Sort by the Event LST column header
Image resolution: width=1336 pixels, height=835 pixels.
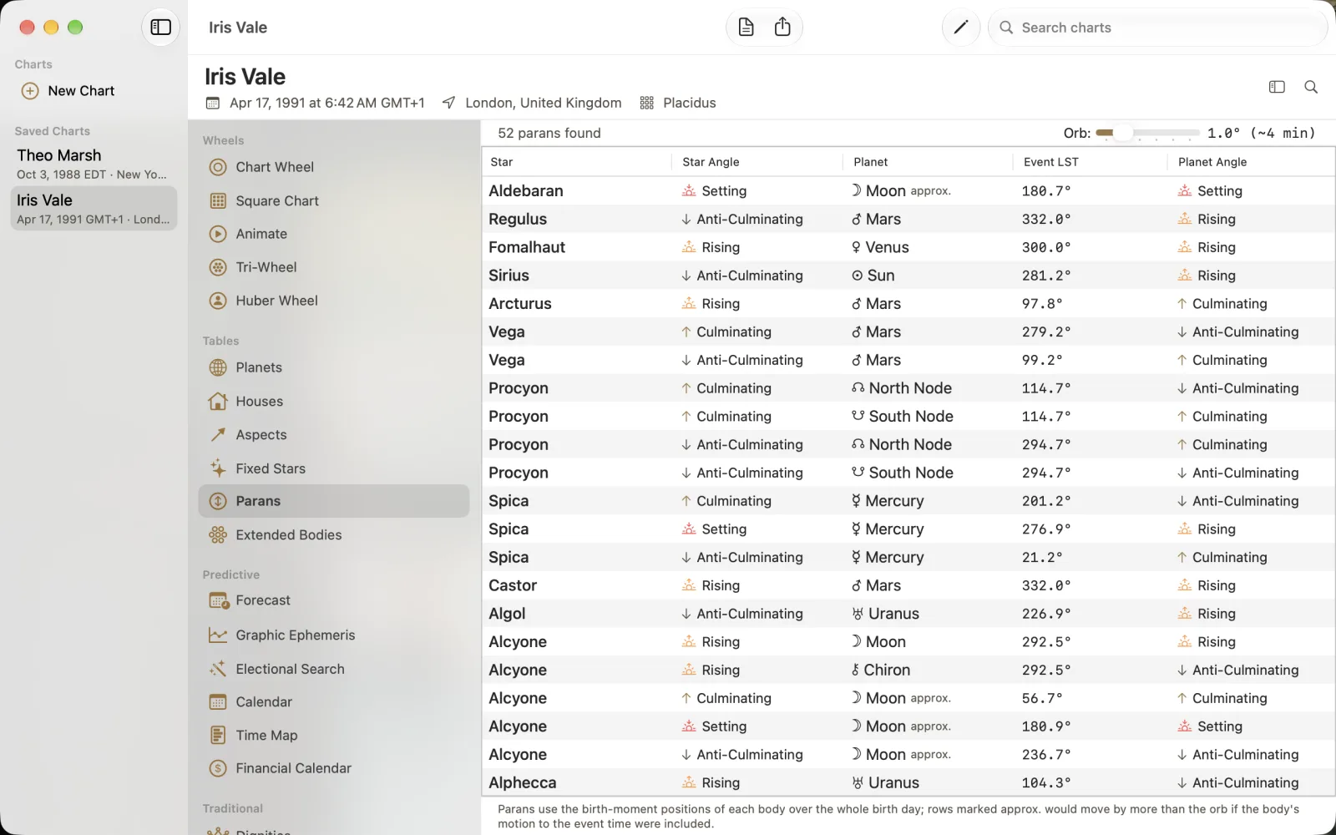coord(1090,162)
